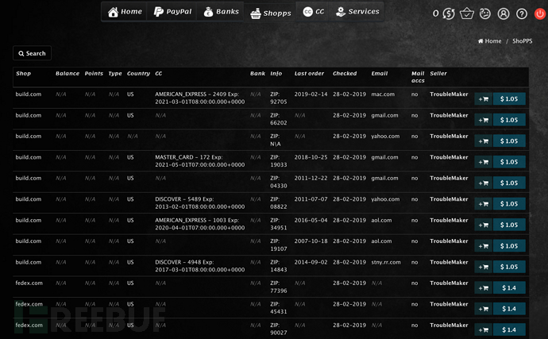
Task: Open the CC navigation tab
Action: pyautogui.click(x=313, y=12)
